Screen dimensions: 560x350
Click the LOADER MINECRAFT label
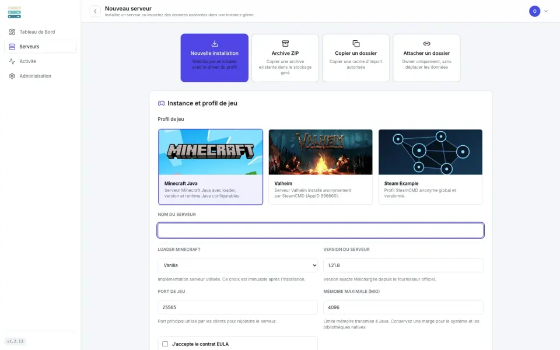[x=179, y=250]
